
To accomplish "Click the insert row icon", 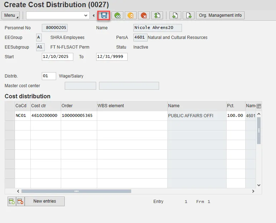I will click(x=11, y=202).
